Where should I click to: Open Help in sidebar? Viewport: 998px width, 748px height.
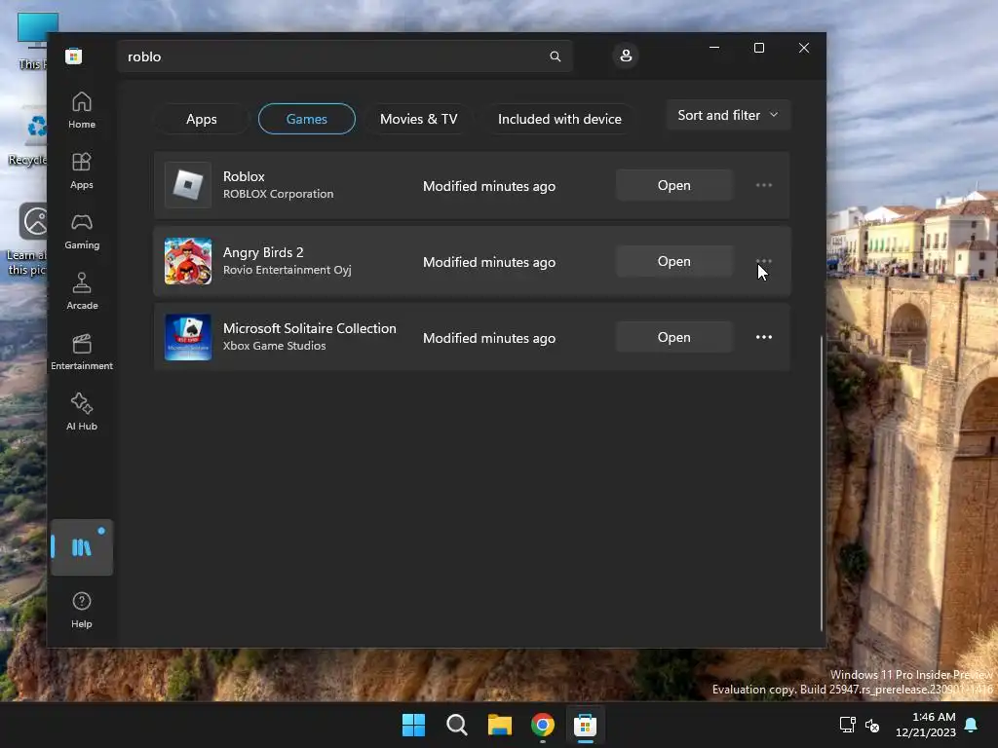(x=82, y=610)
